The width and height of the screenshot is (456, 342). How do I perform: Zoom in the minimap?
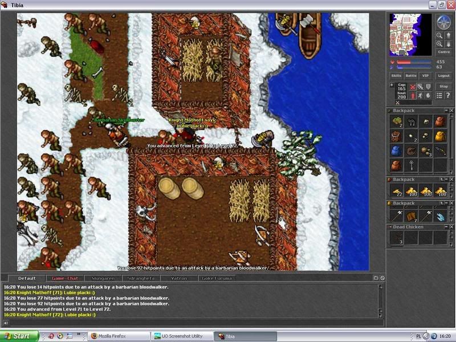[x=439, y=44]
